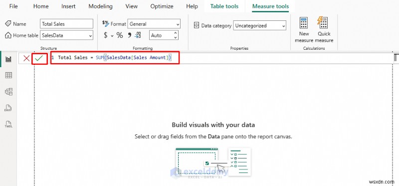Click the 'Select or drag fields' hint text
399x186 pixels.
pyautogui.click(x=213, y=137)
